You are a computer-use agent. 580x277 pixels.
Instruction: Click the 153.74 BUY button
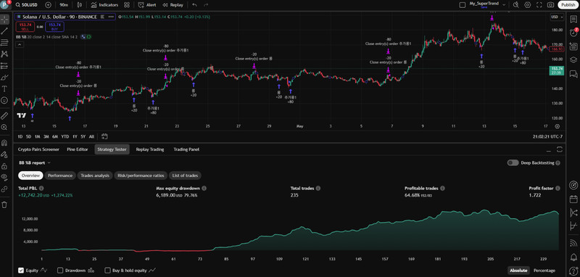pos(55,27)
